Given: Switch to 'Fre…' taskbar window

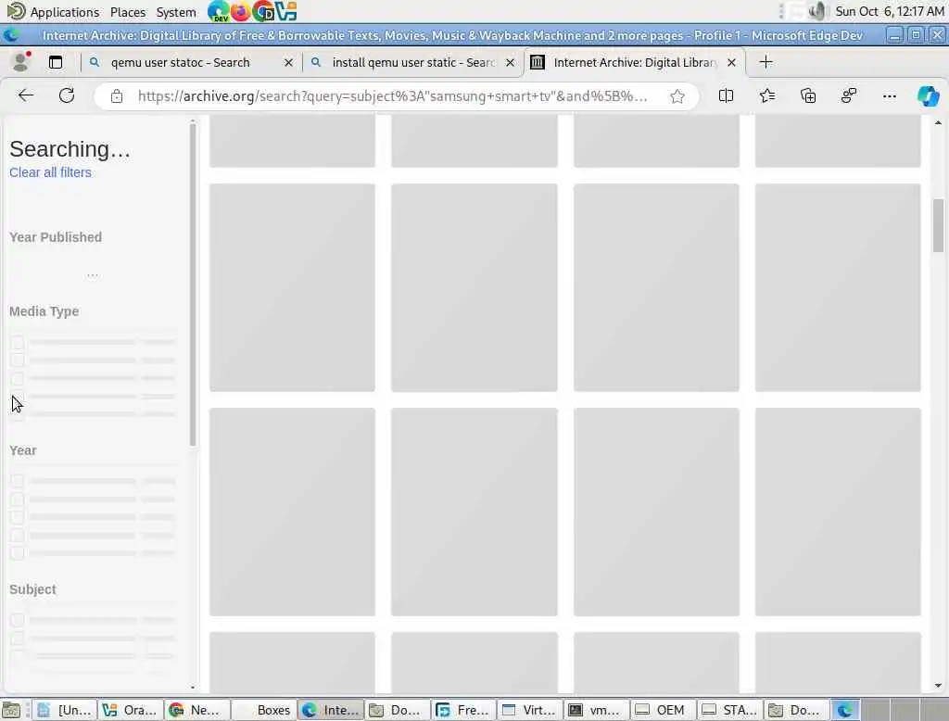Looking at the screenshot, I should coord(463,710).
